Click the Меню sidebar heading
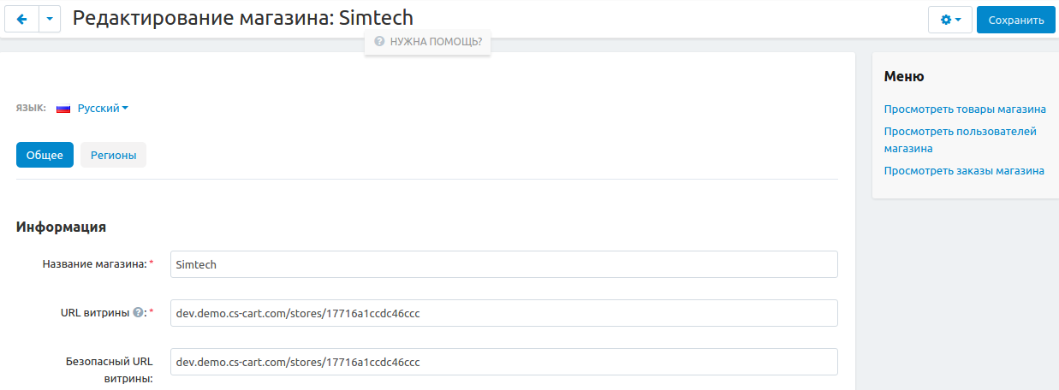1059x390 pixels. [x=903, y=76]
